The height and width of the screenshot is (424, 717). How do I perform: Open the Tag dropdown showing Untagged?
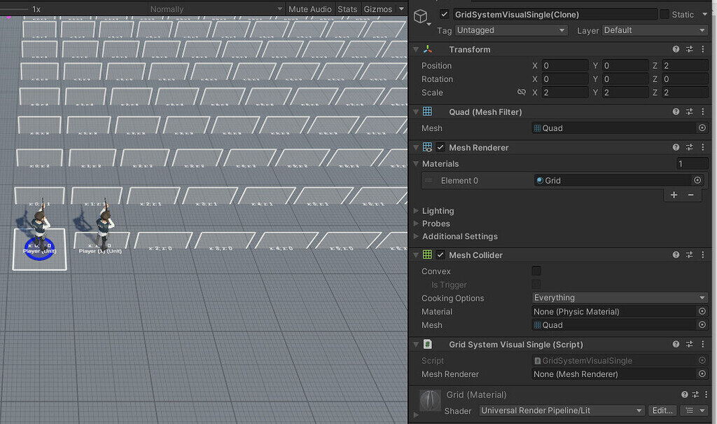[510, 30]
